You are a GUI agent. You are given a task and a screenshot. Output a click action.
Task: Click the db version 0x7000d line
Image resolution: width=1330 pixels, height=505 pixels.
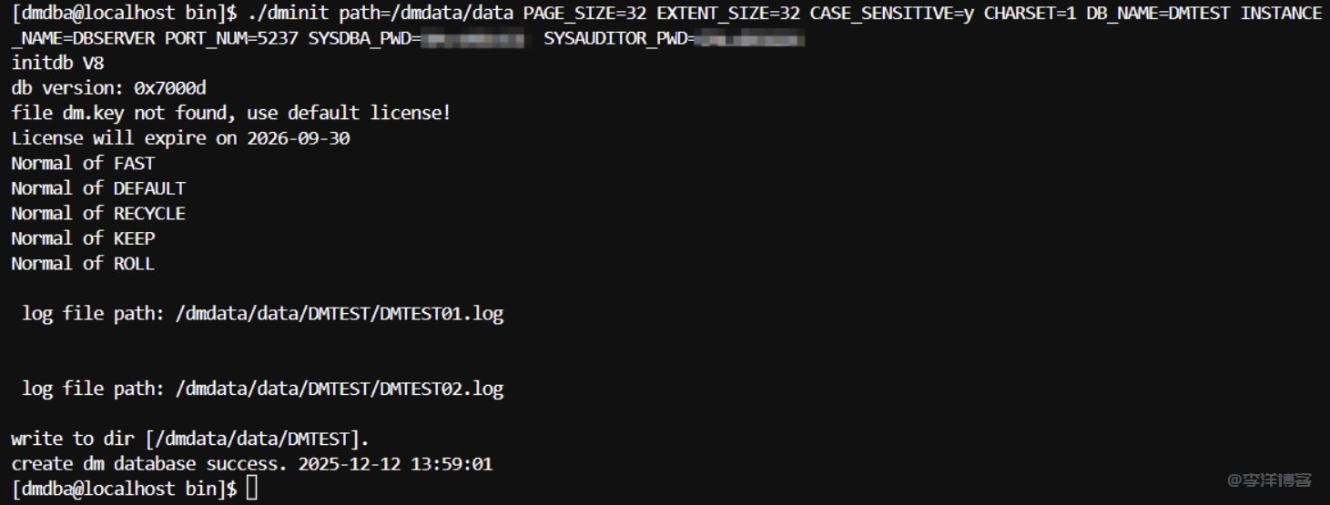pyautogui.click(x=108, y=88)
